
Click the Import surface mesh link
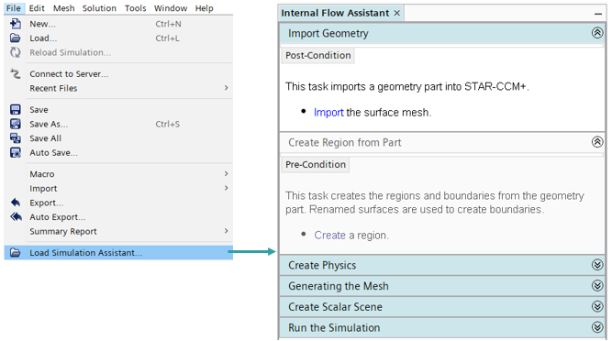pyautogui.click(x=328, y=113)
